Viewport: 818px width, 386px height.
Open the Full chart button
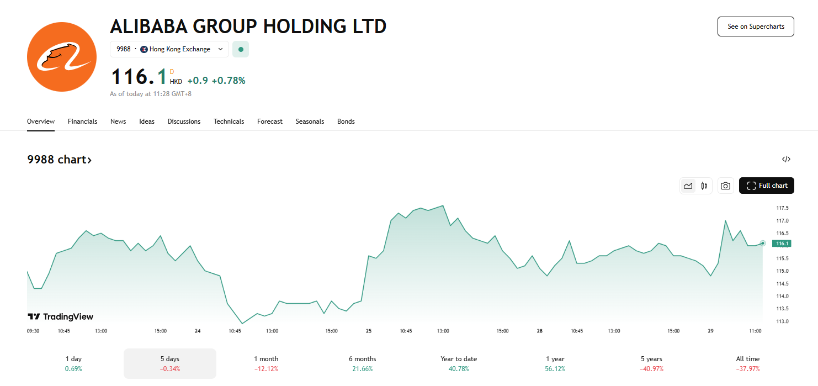click(x=766, y=186)
